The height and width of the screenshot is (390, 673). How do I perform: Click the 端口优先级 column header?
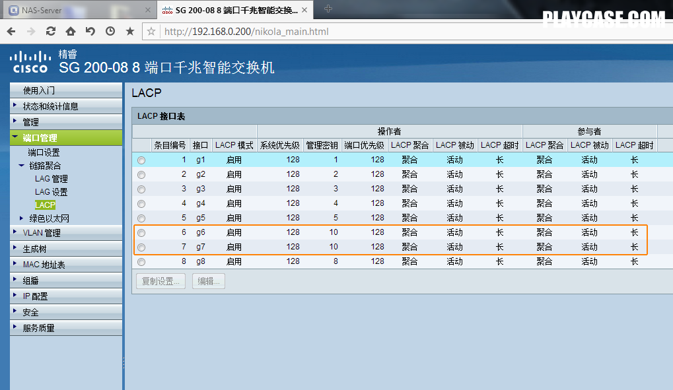click(x=365, y=145)
